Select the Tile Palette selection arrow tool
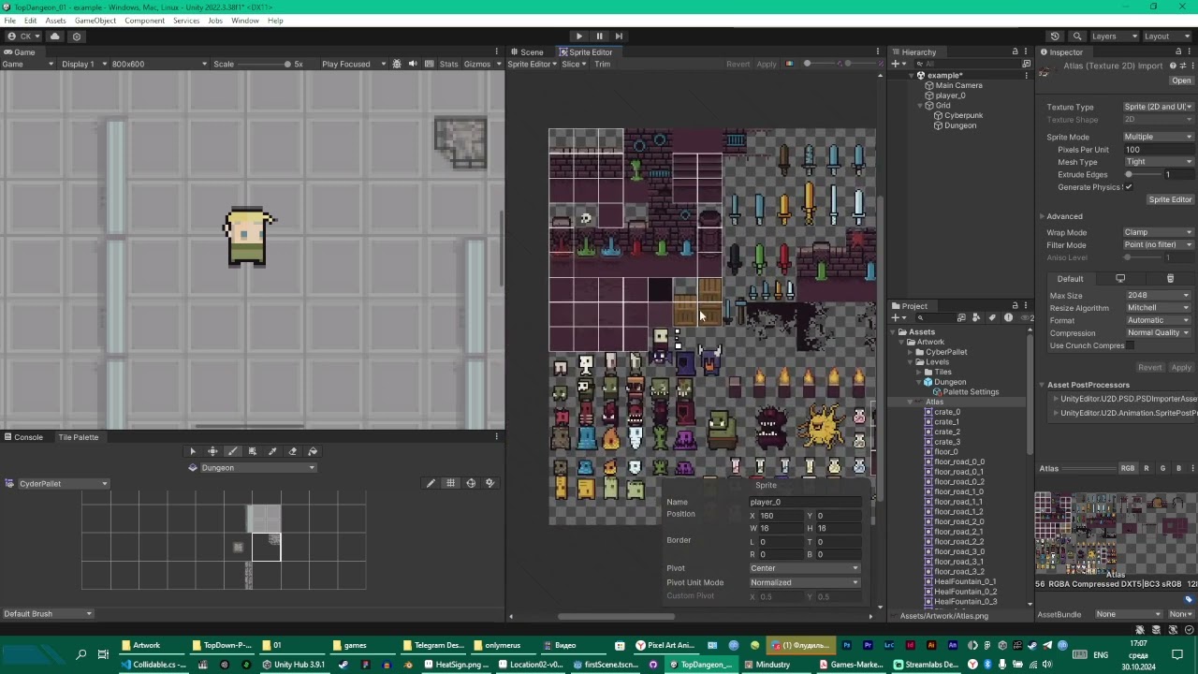Viewport: 1198px width, 674px height. coord(193,451)
